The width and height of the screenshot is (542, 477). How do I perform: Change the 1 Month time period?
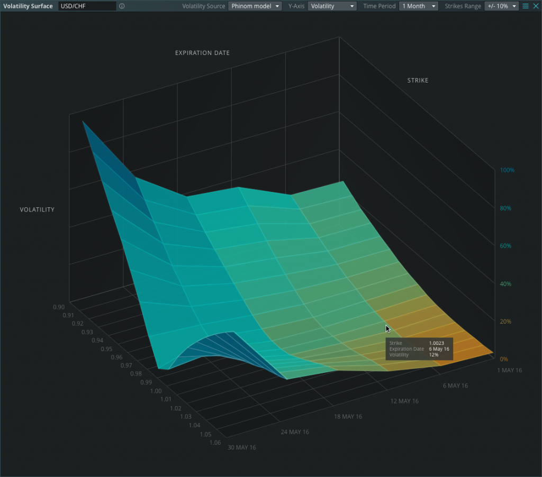[418, 6]
